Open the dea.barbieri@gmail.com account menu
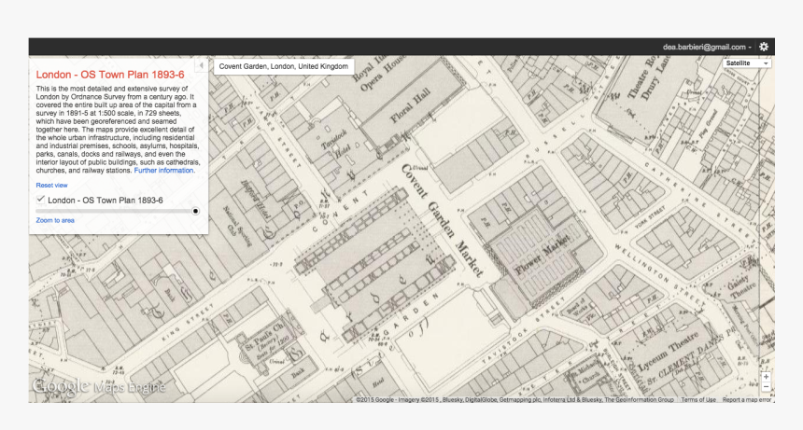The image size is (803, 430). point(707,47)
